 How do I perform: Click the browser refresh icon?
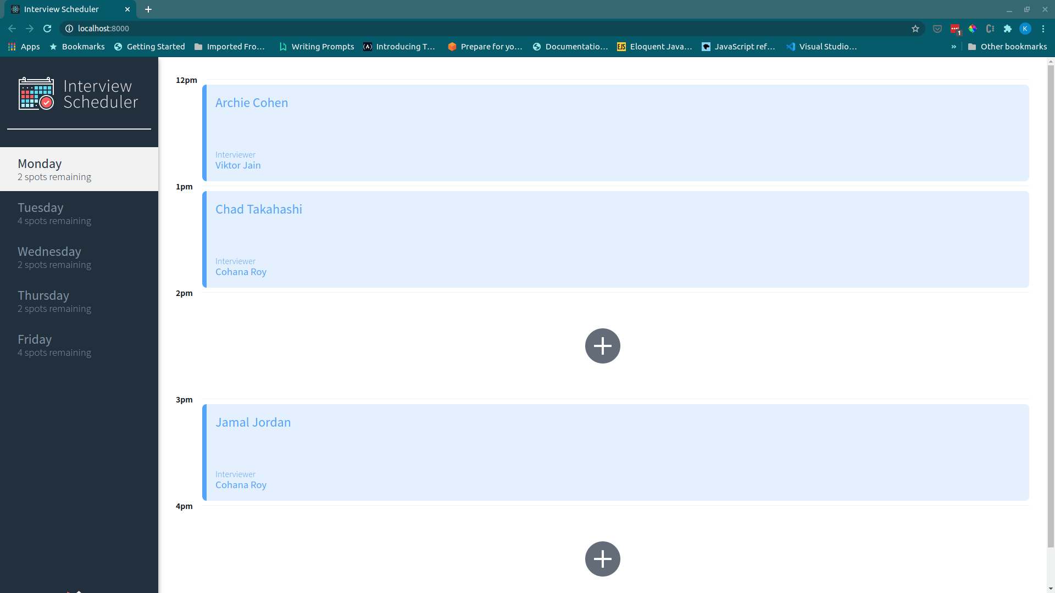pyautogui.click(x=47, y=28)
